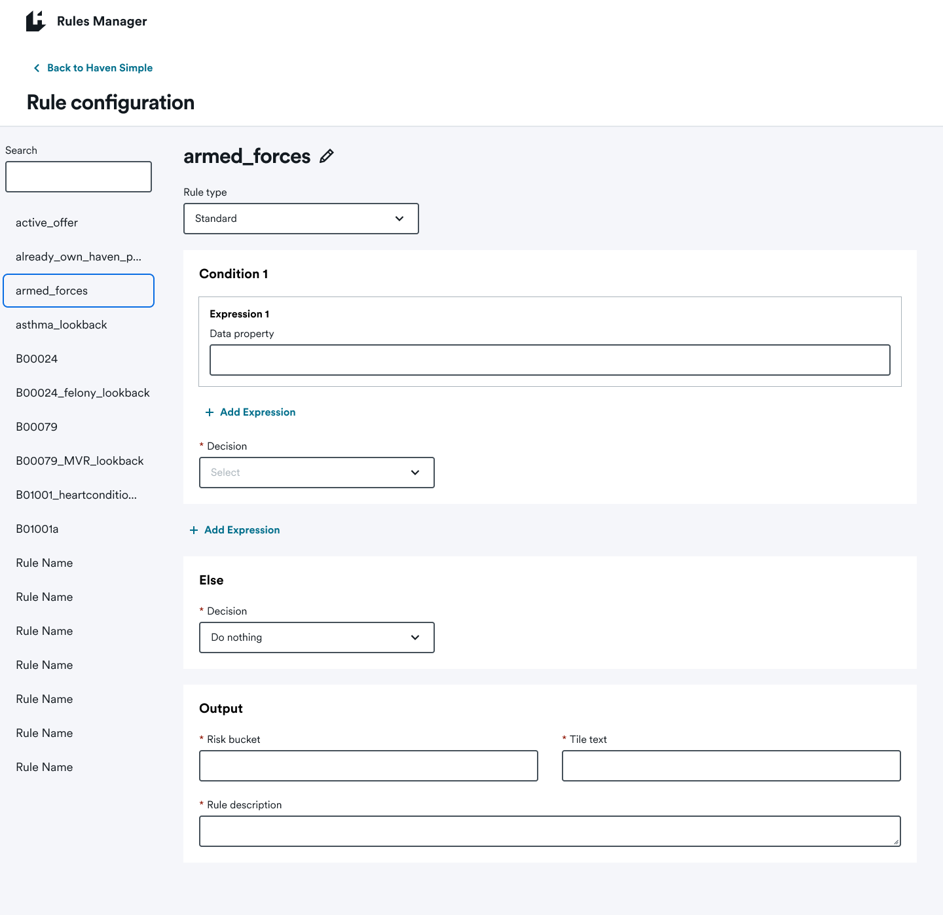The image size is (943, 915).
Task: Select active_offer rule in sidebar
Action: (x=46, y=223)
